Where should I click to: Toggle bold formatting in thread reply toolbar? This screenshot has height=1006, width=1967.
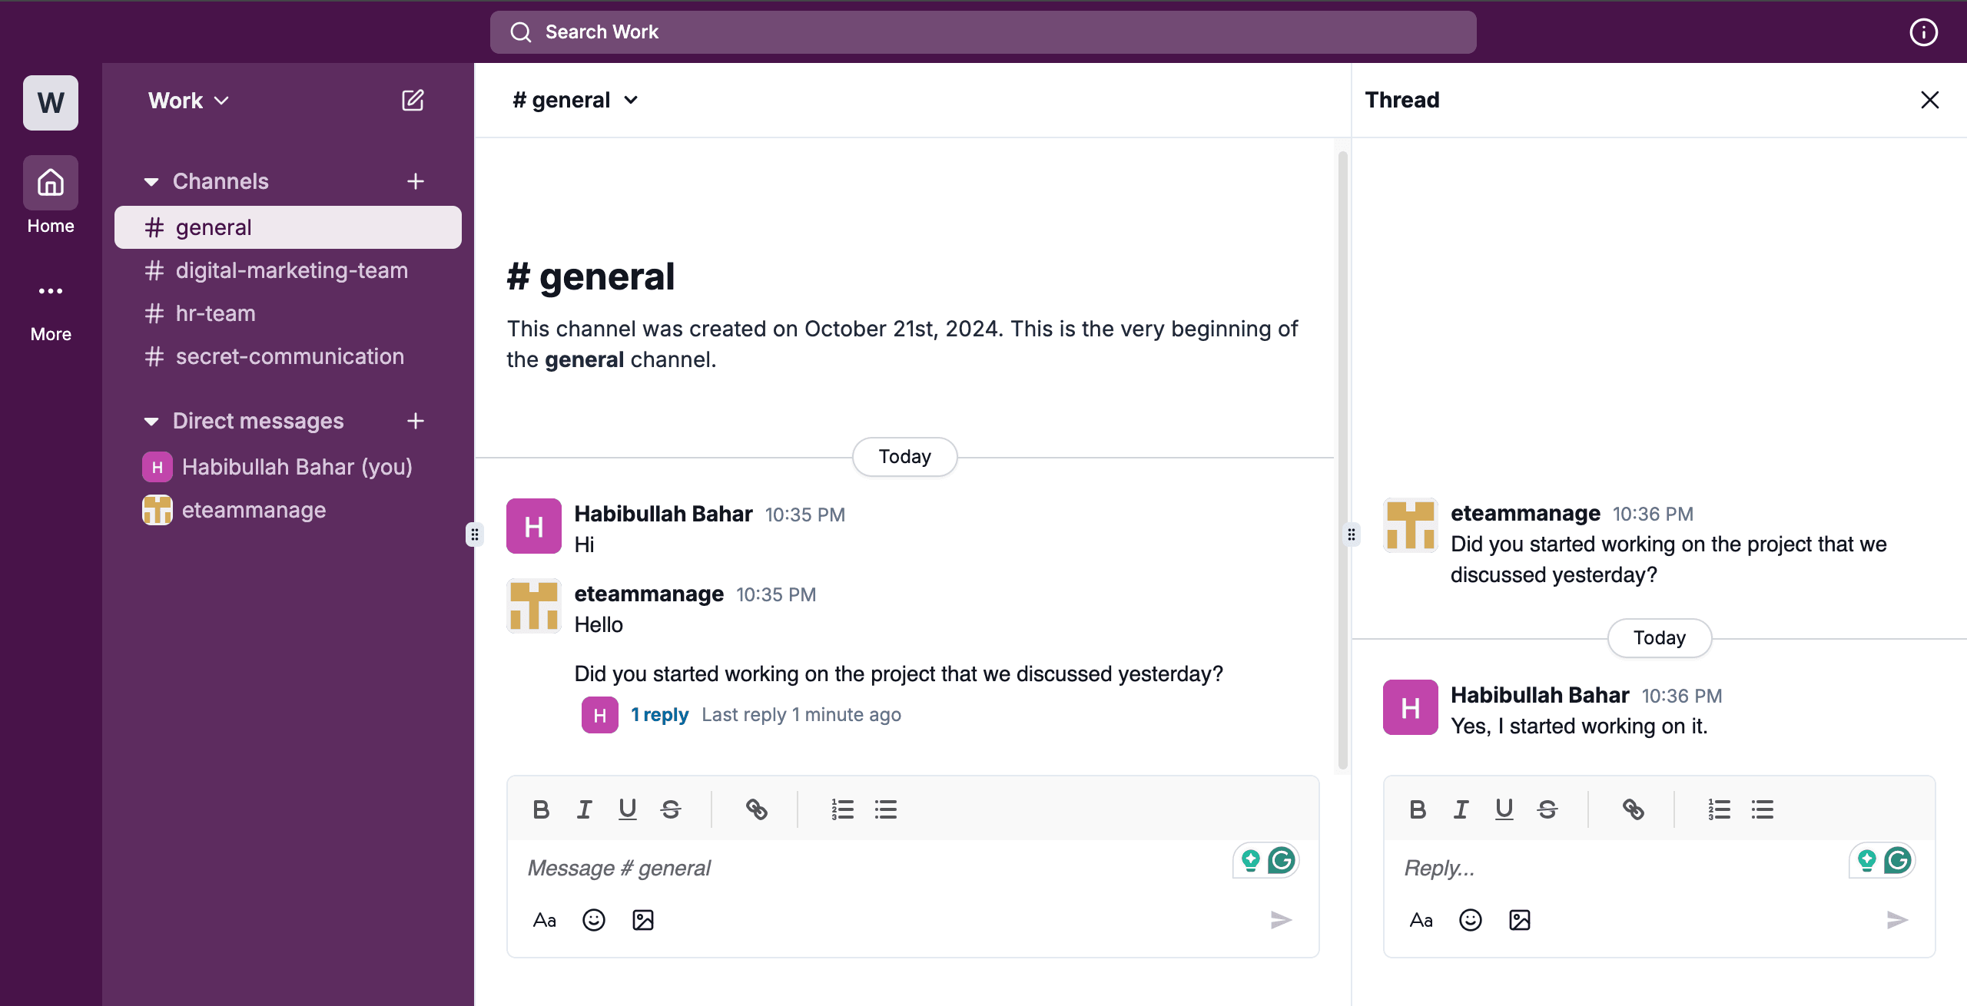coord(1417,807)
